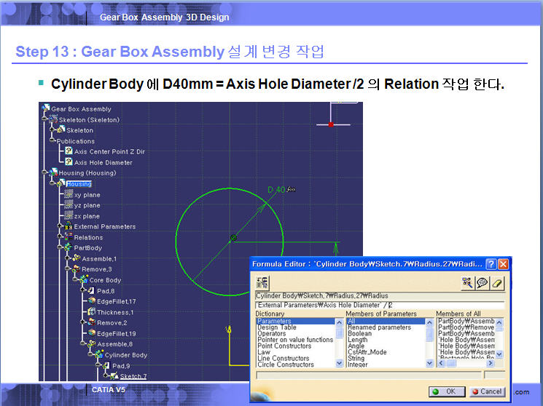Choose Length in Members of Parameters list
Image resolution: width=543 pixels, height=406 pixels.
(x=358, y=340)
